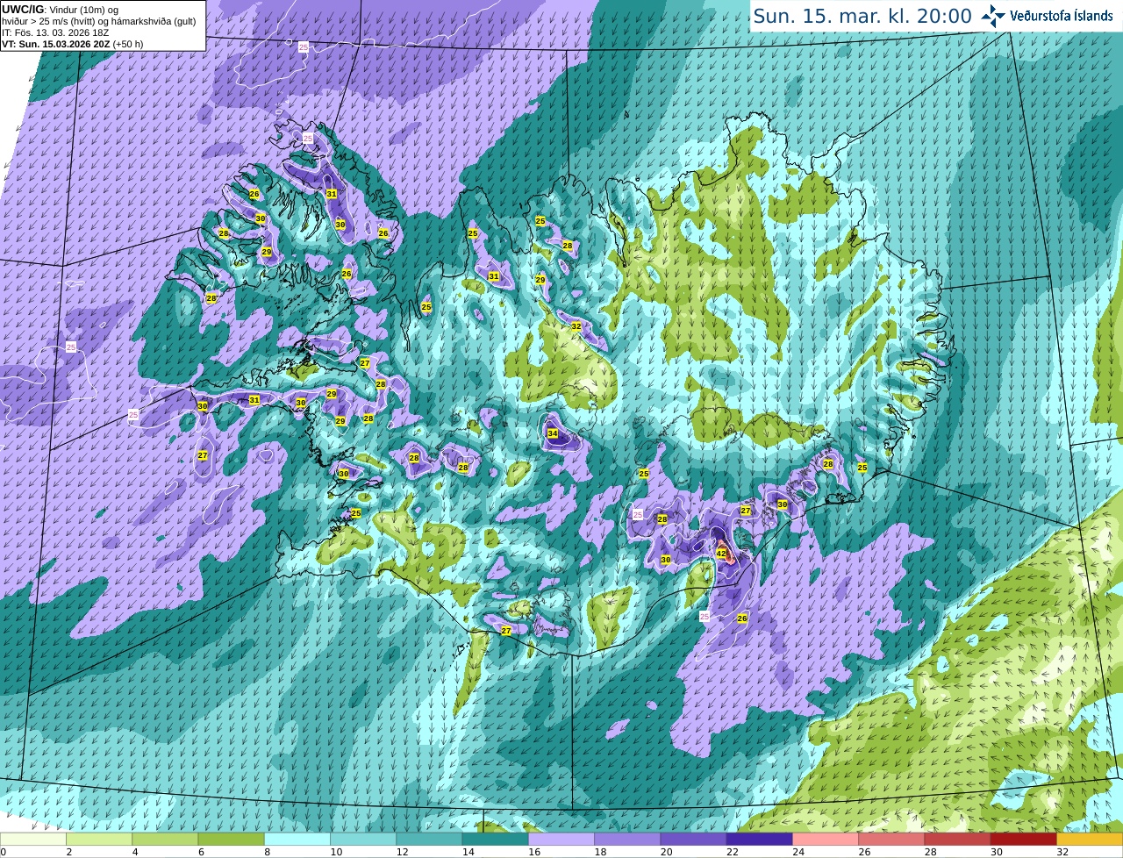Image resolution: width=1123 pixels, height=858 pixels.
Task: Click the Veðurstofa Íslands name text
Action: point(1061,16)
